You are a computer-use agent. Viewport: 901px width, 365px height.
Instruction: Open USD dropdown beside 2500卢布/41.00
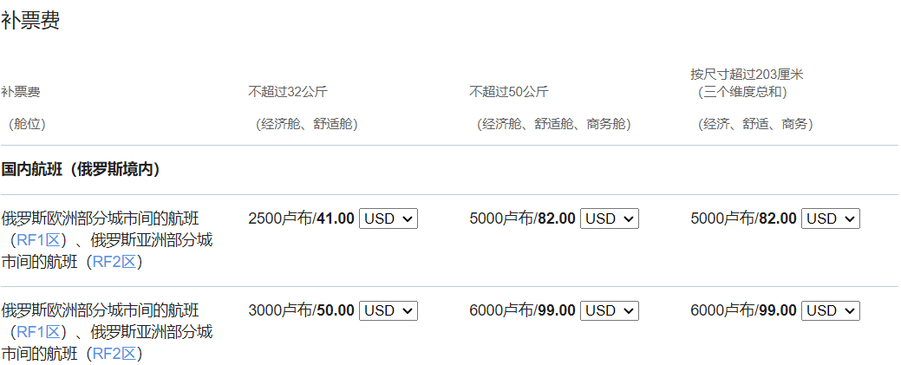[x=388, y=218]
